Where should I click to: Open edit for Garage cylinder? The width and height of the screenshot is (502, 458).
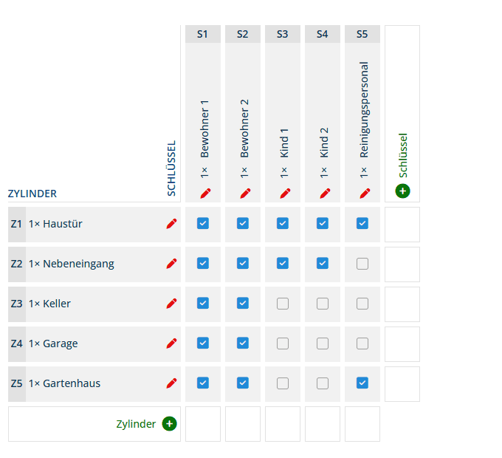(x=171, y=343)
